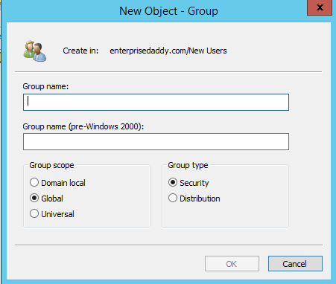Click the group users icon

pyautogui.click(x=35, y=51)
